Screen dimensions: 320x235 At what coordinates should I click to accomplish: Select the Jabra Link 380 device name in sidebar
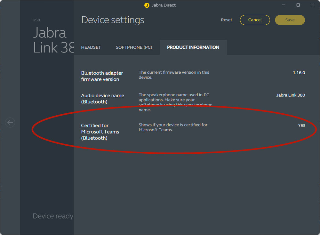[x=50, y=40]
